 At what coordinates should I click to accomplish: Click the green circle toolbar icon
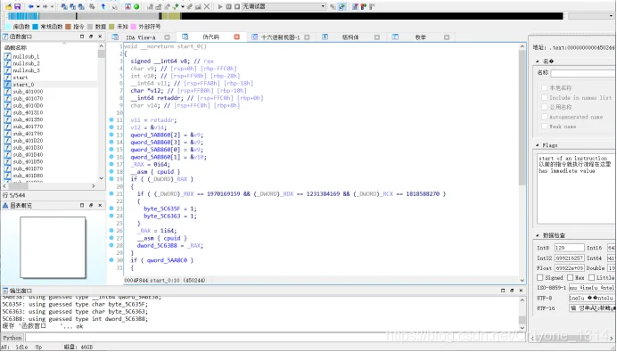click(136, 7)
